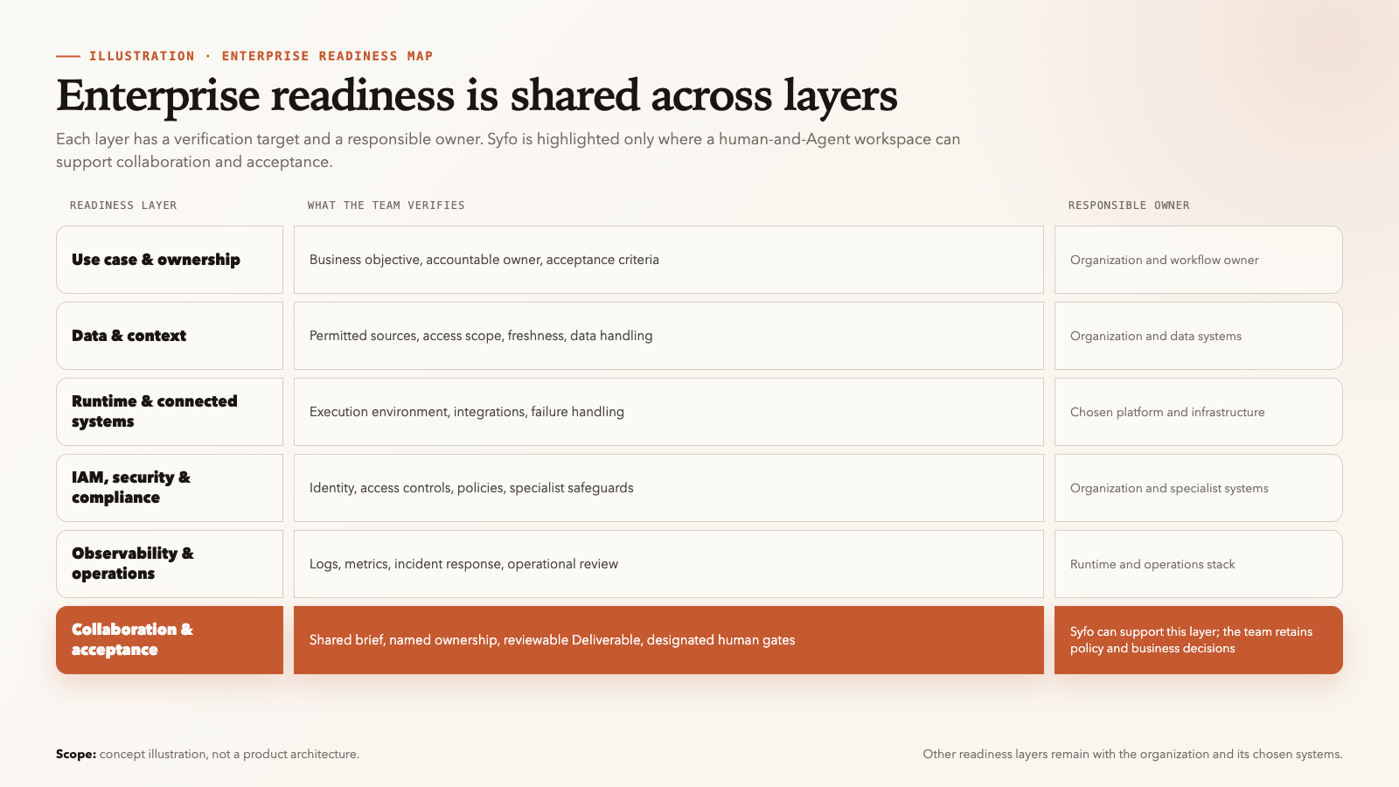
Task: Click 'Shared brief, named ownership' highlighted cell
Action: tap(669, 640)
